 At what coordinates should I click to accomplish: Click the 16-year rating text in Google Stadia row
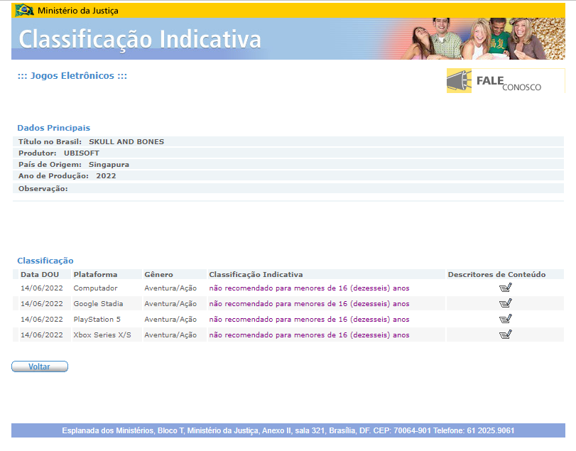coord(309,304)
